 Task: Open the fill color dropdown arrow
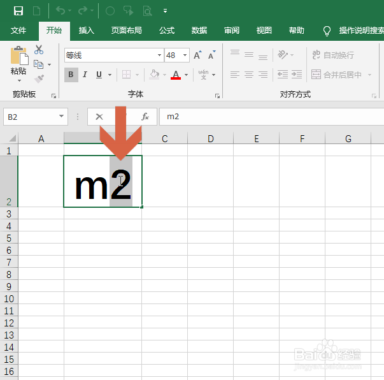click(164, 75)
